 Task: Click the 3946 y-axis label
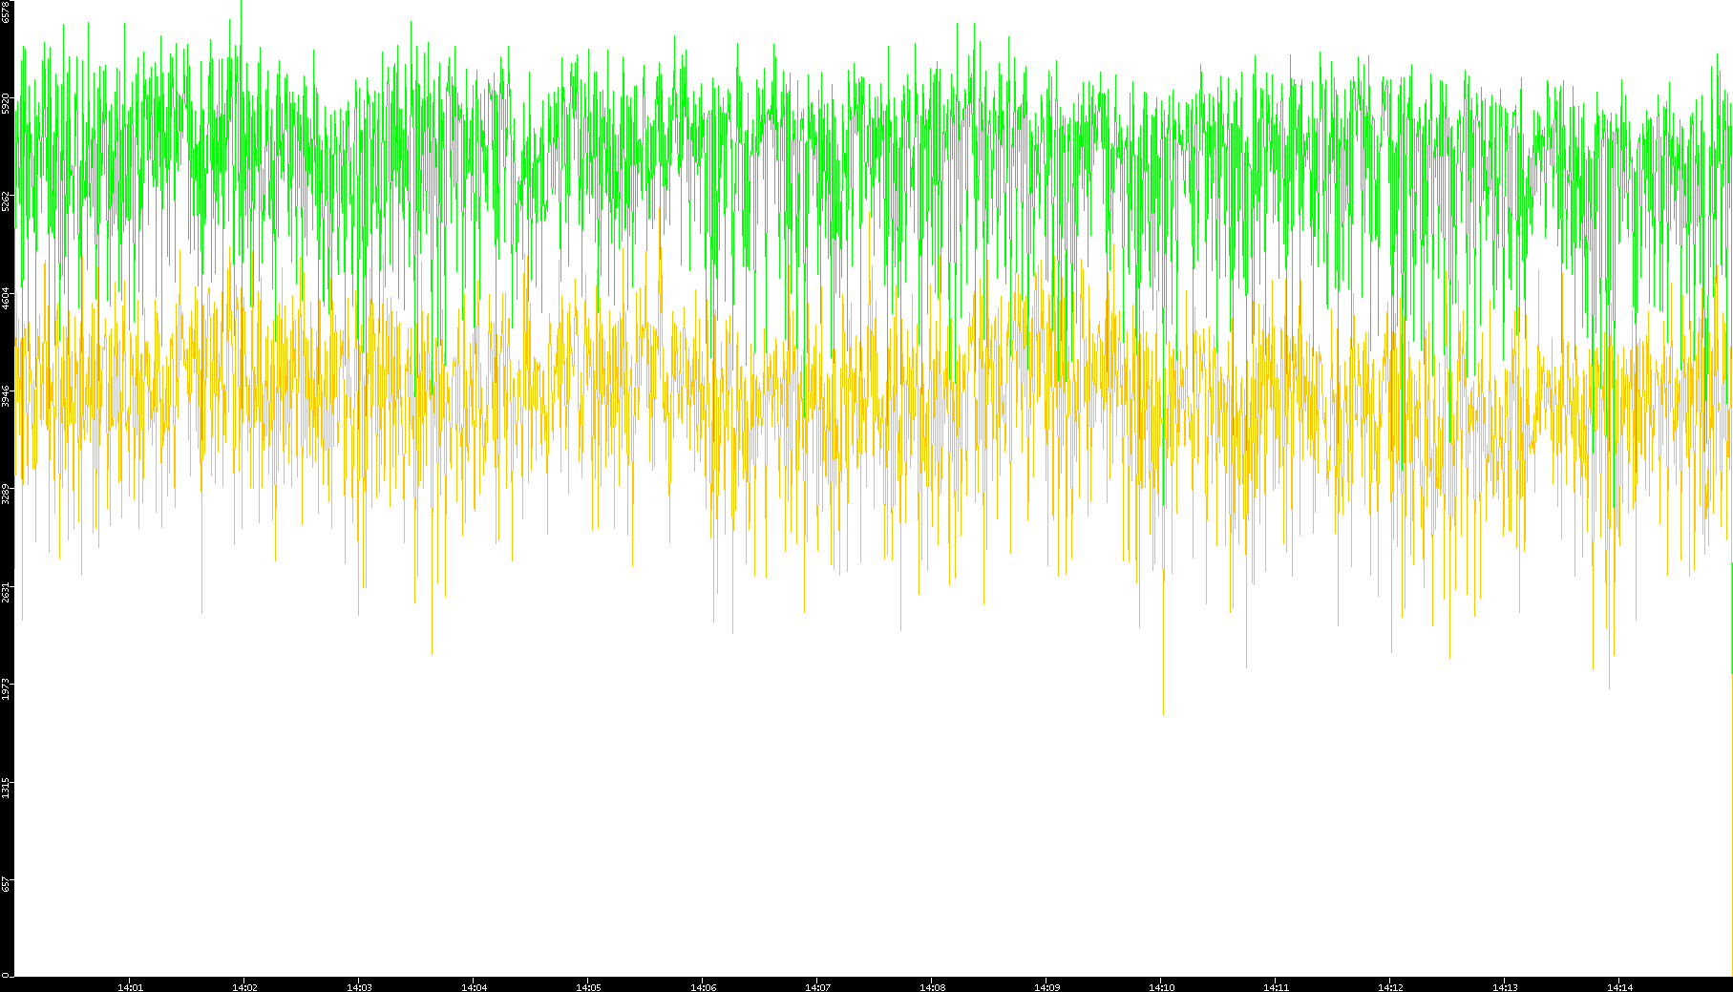(7, 395)
